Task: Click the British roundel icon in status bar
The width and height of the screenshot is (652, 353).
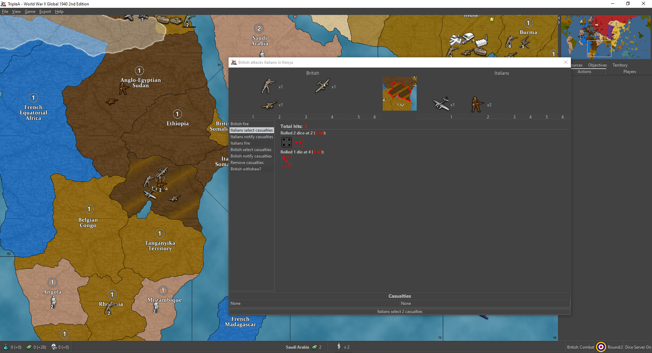Action: click(601, 347)
